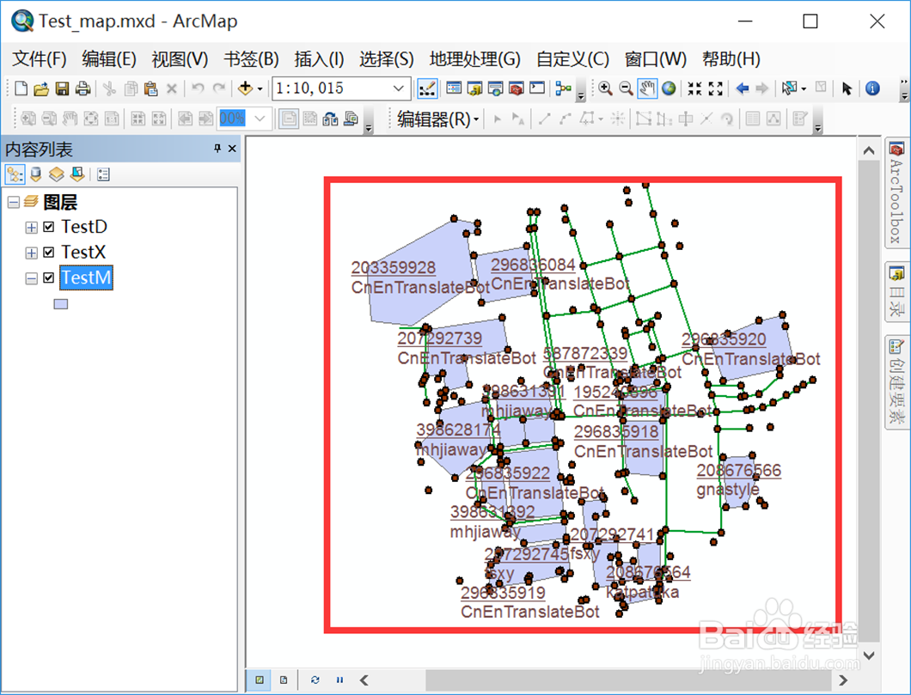Click List By Visibility icon
Image resolution: width=911 pixels, height=695 pixels.
[x=57, y=174]
